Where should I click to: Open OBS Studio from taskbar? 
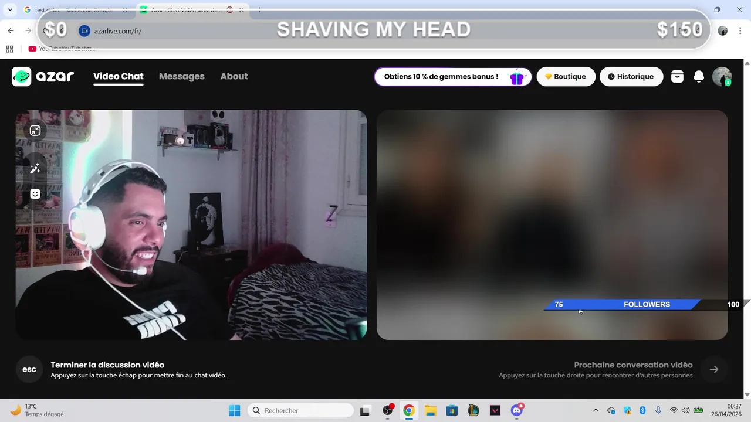point(387,410)
